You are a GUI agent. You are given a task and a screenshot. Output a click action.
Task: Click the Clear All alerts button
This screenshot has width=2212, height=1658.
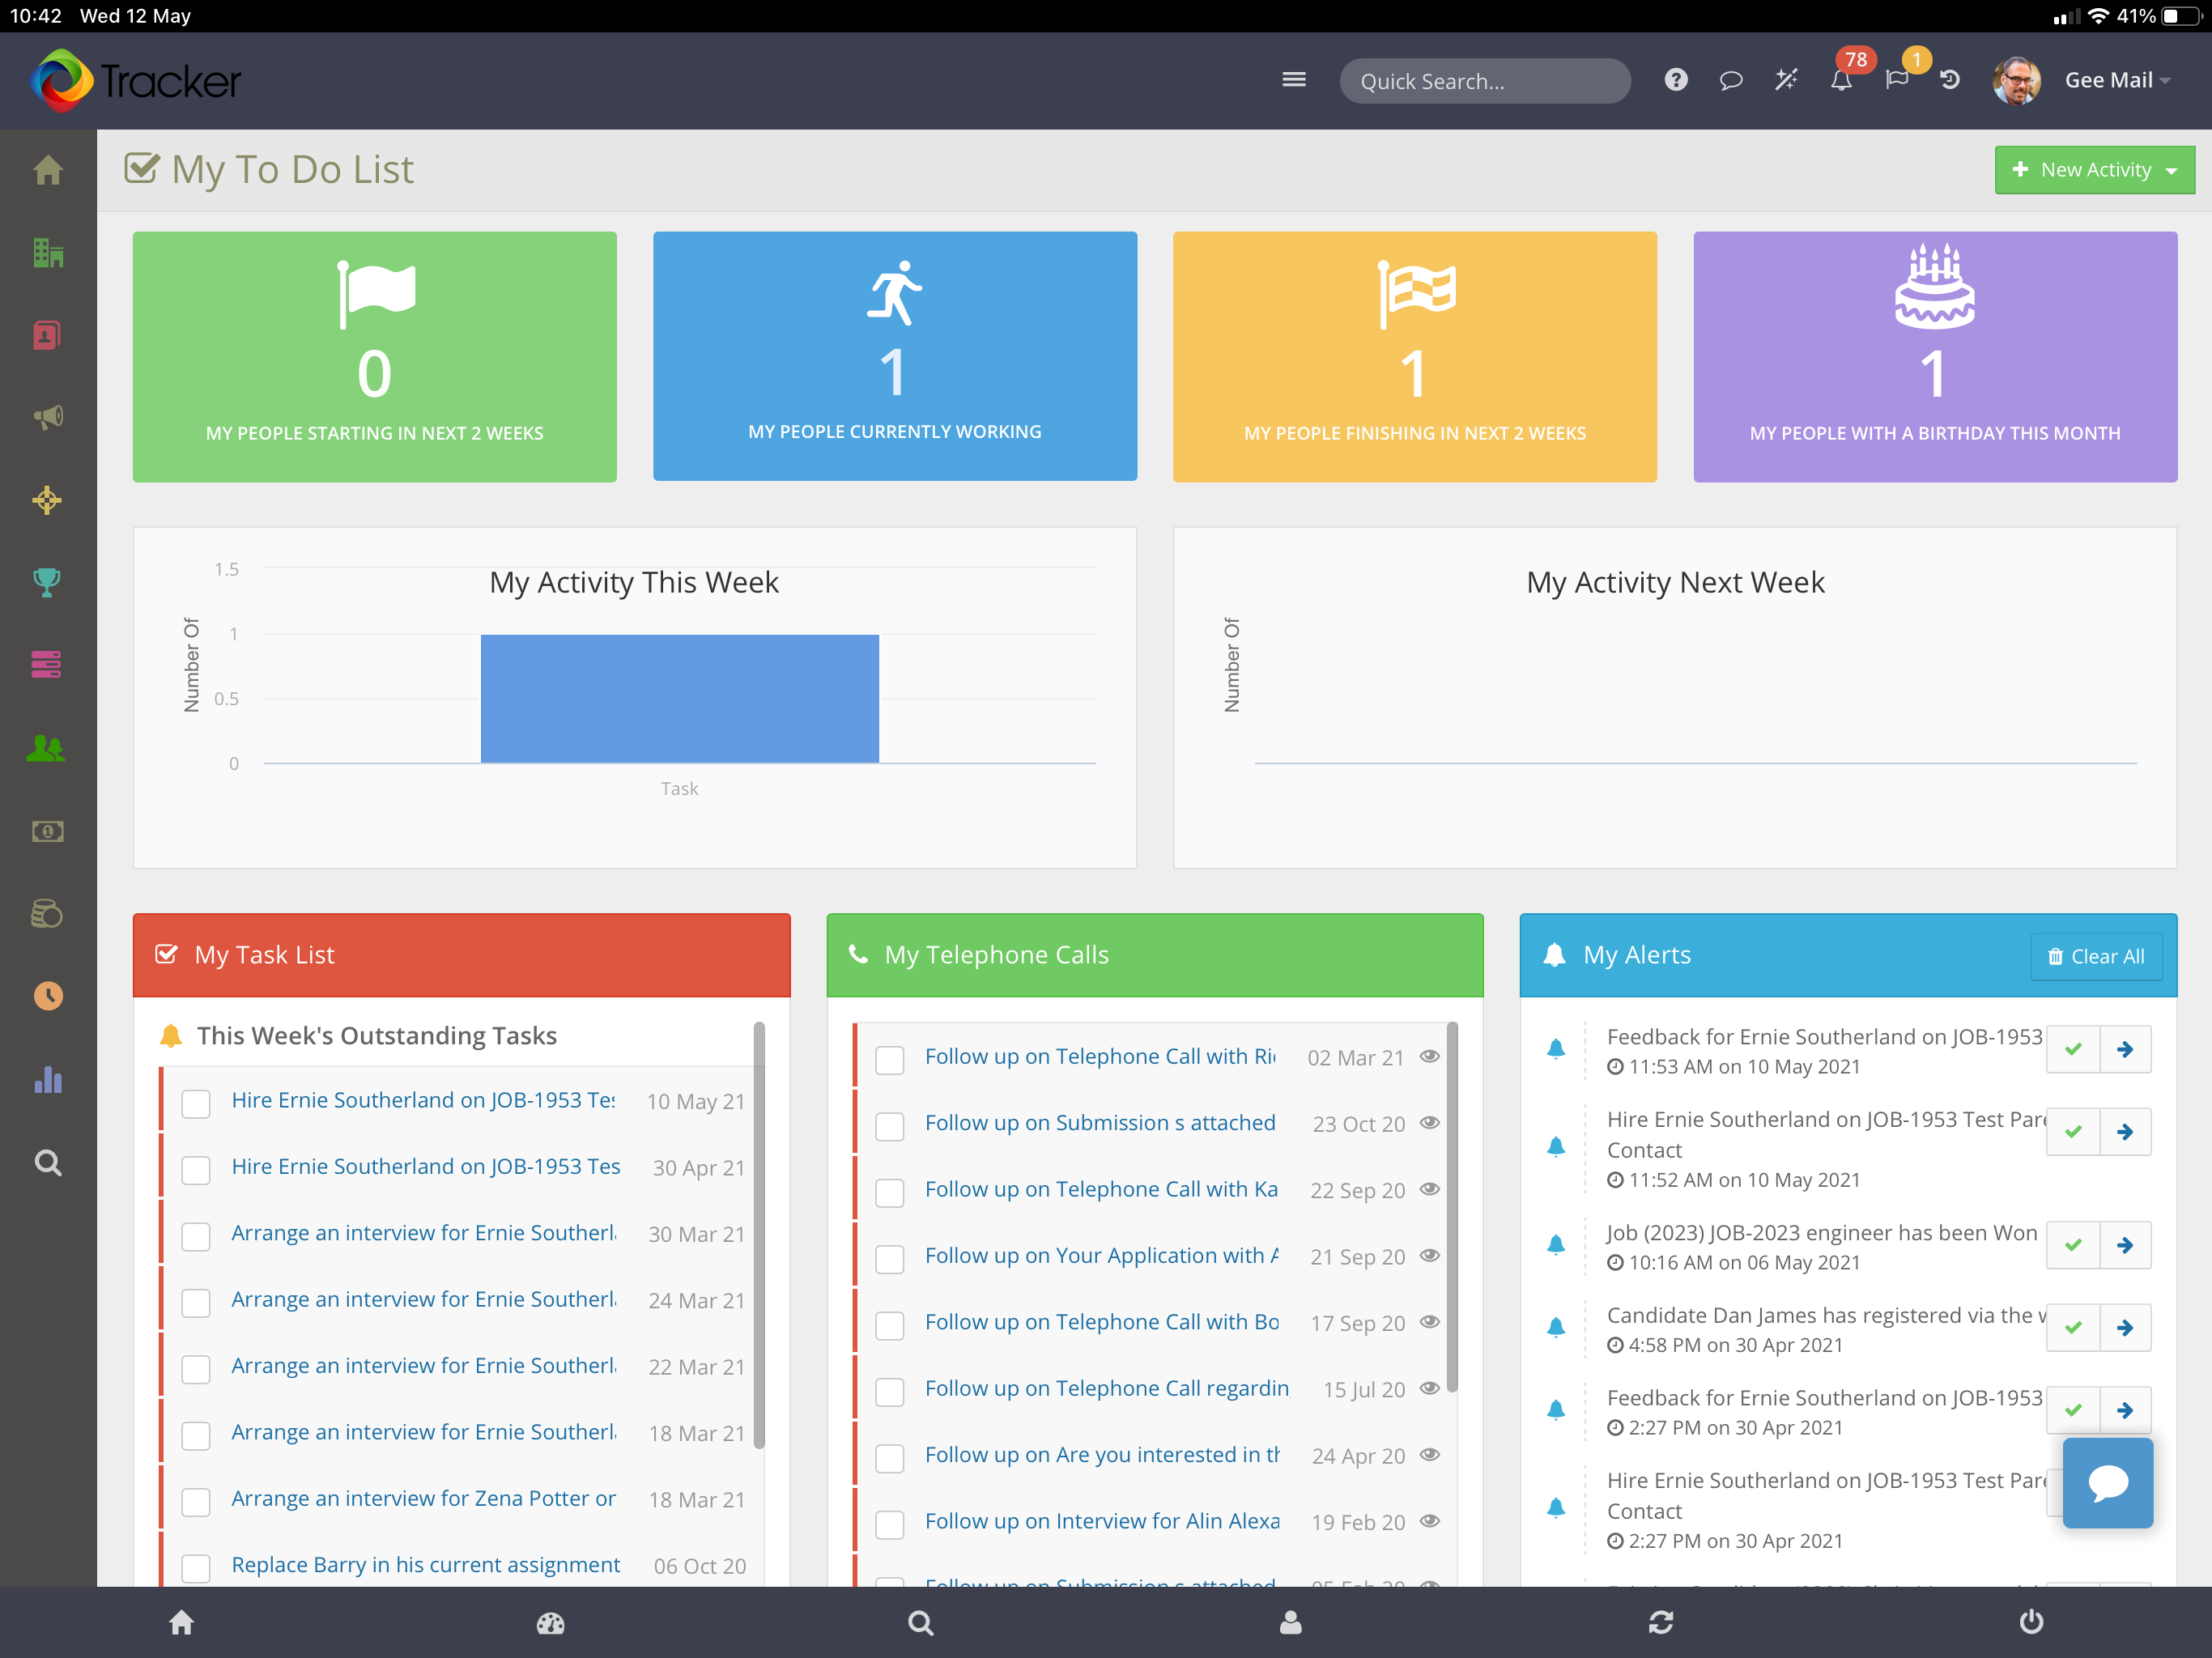(x=2095, y=956)
